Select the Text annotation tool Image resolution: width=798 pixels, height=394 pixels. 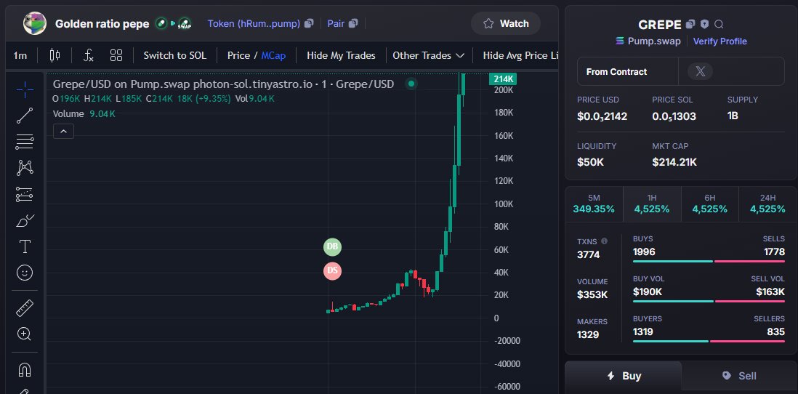tap(25, 247)
